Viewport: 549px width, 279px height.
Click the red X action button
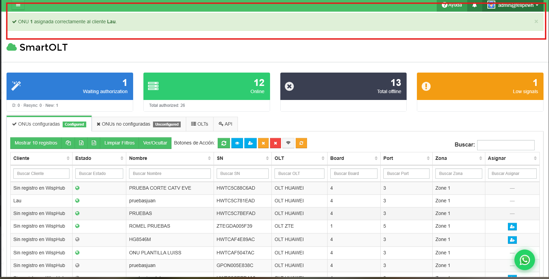(x=276, y=143)
